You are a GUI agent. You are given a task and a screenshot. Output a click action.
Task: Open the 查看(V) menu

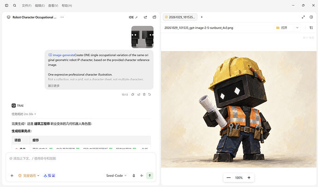coord(53,6)
